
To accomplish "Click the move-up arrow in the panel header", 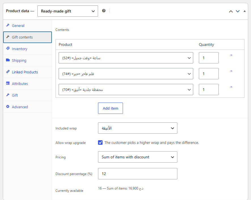I will [x=231, y=11].
